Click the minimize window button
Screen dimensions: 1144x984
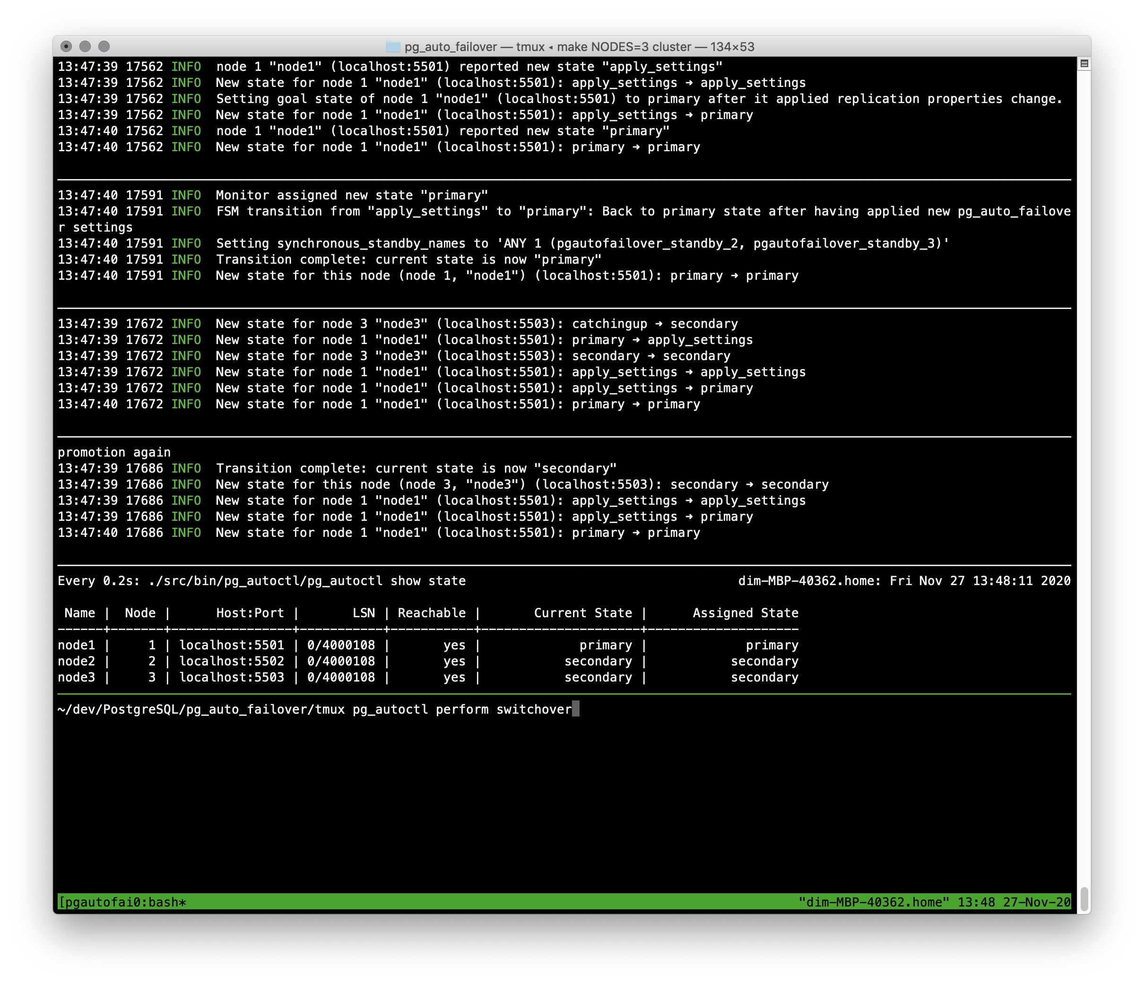[x=85, y=46]
